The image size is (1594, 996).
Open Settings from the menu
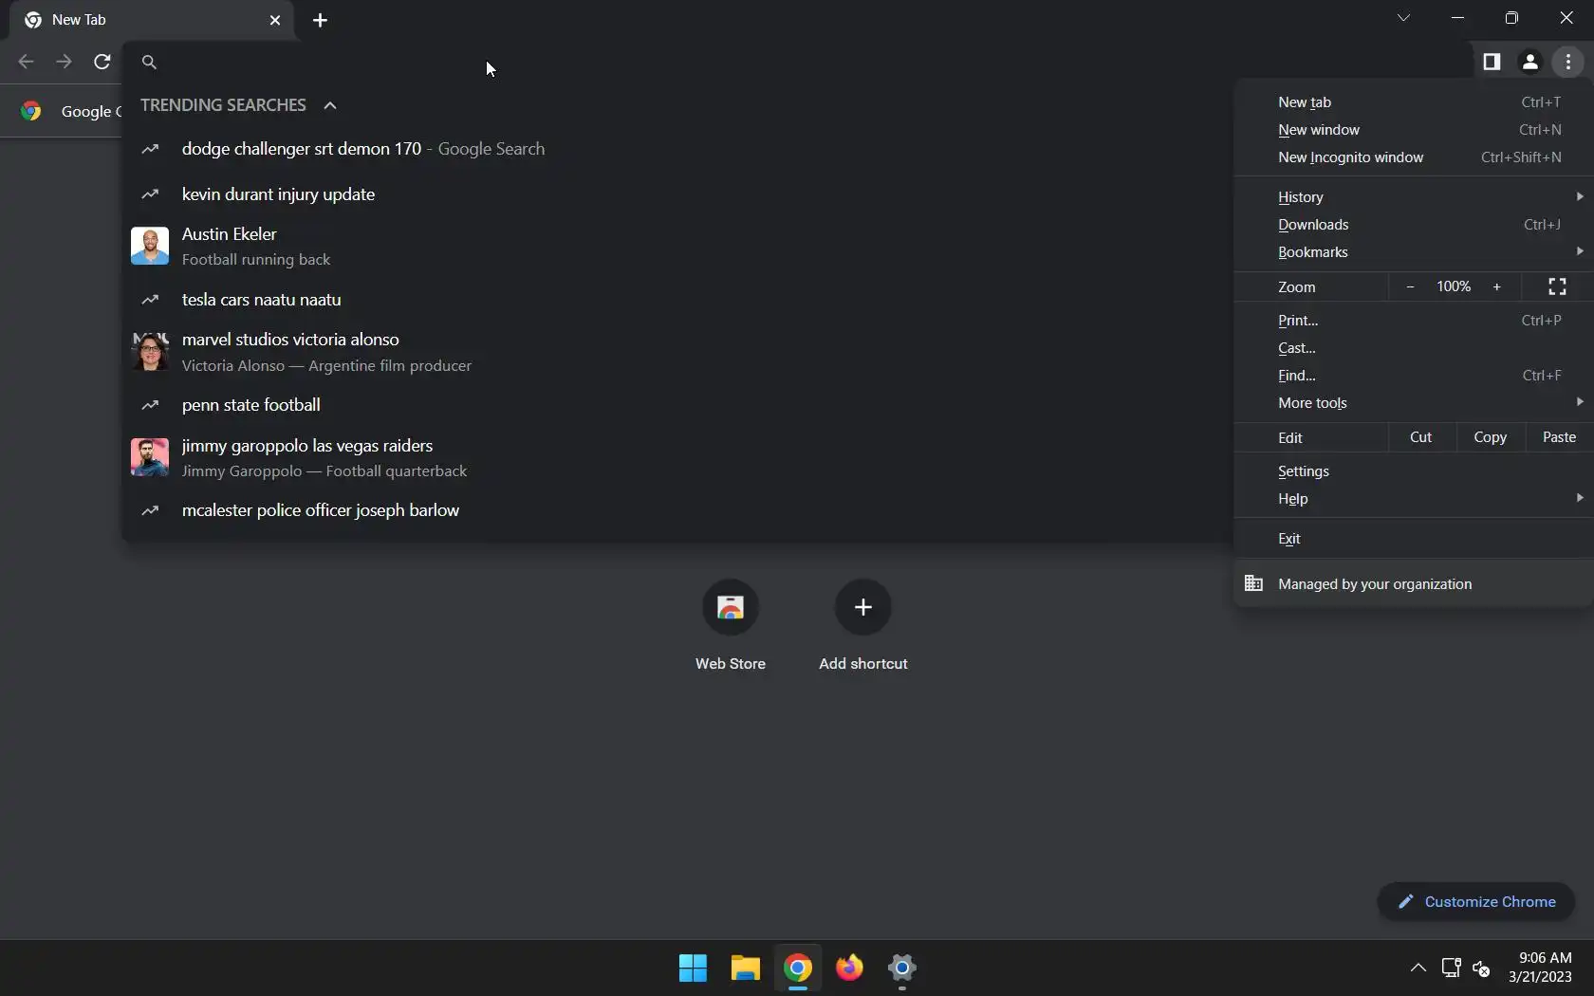(1413, 471)
